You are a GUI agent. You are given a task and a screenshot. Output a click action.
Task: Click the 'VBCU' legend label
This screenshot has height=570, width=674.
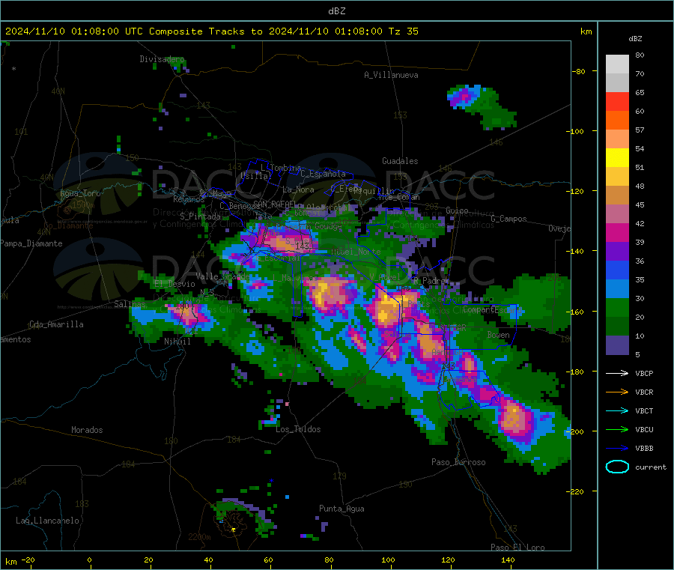(x=644, y=429)
